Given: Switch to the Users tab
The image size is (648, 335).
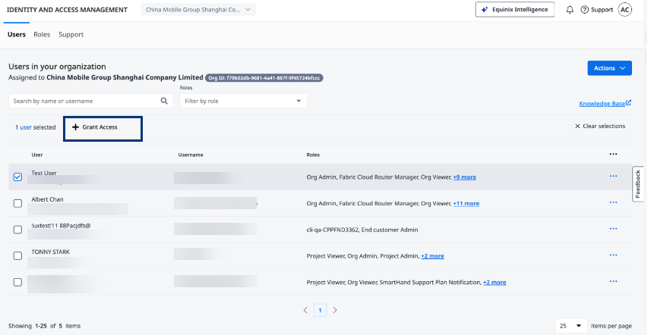Looking at the screenshot, I should (17, 35).
